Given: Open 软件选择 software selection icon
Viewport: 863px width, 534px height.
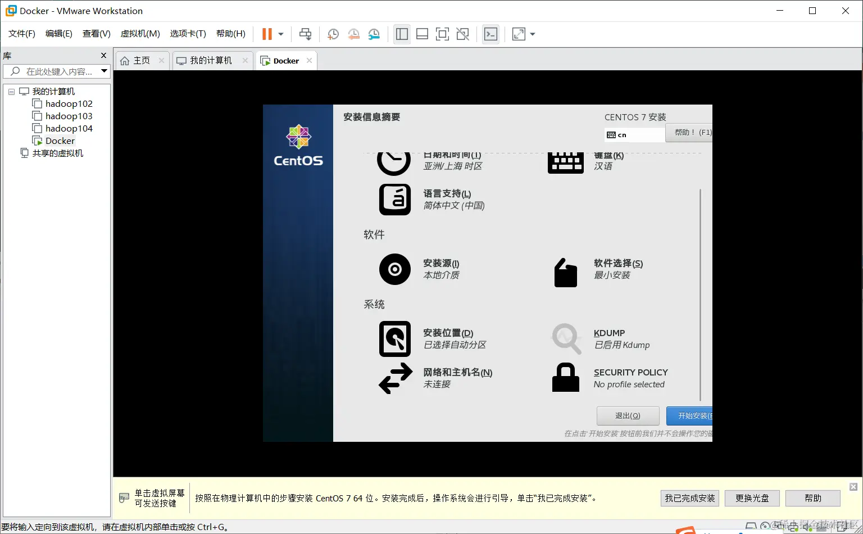Looking at the screenshot, I should 565,273.
